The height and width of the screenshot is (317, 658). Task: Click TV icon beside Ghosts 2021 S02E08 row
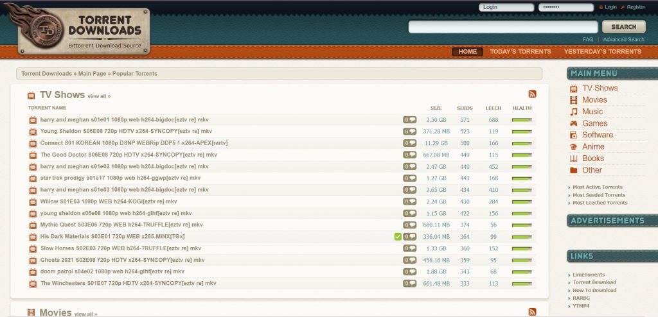click(x=33, y=261)
